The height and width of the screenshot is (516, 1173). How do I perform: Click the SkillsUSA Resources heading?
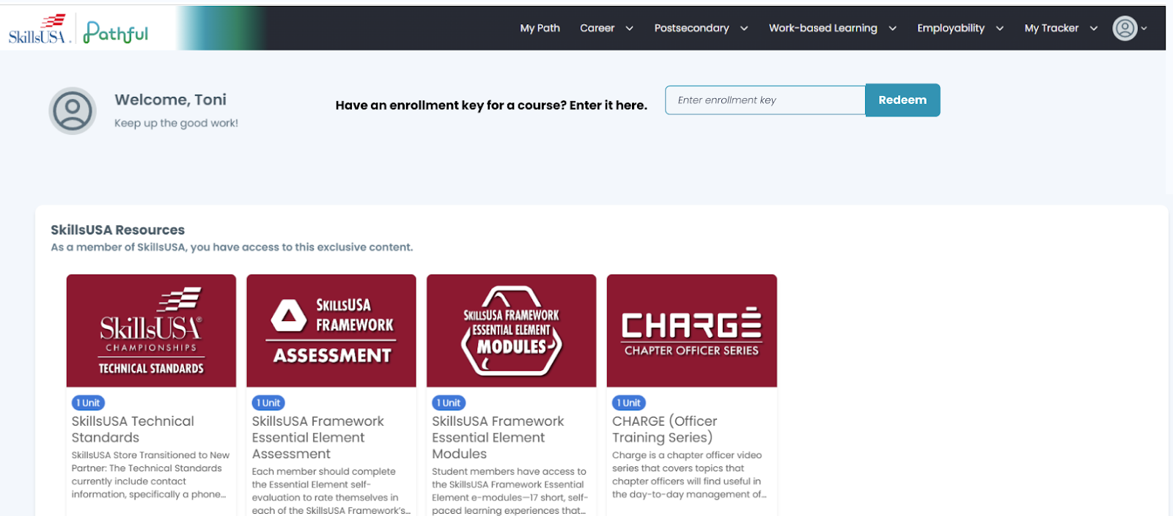117,230
